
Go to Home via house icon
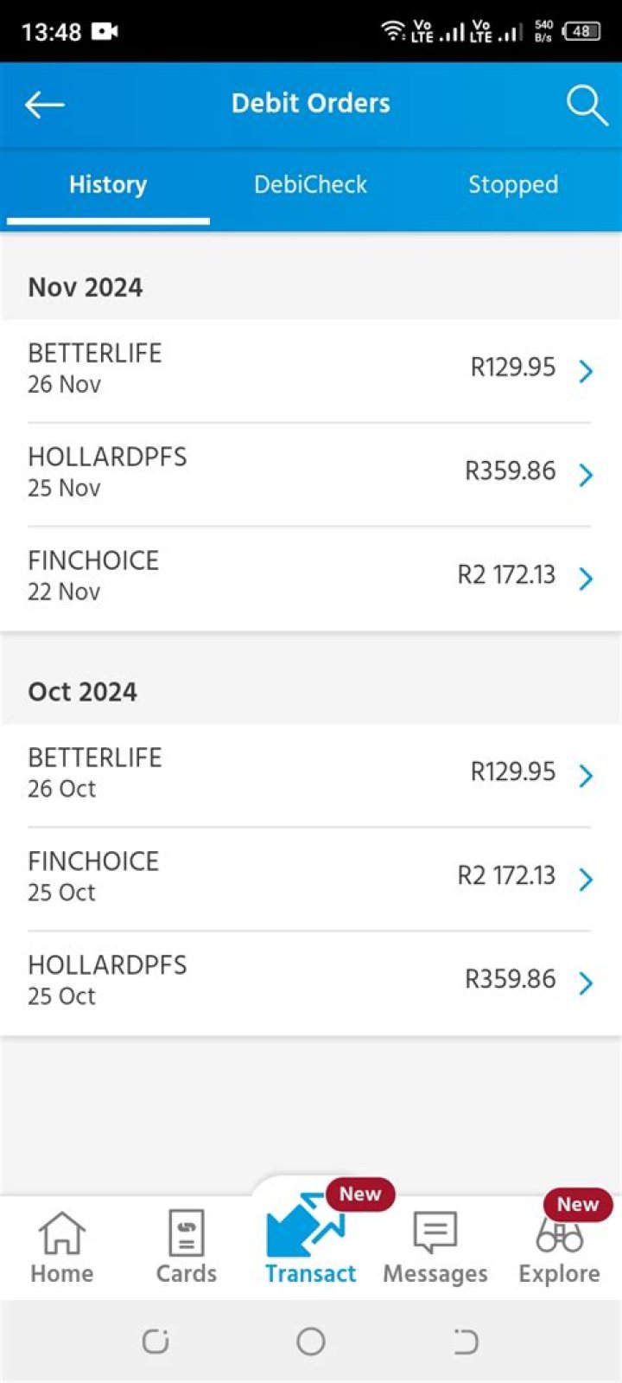click(61, 1233)
